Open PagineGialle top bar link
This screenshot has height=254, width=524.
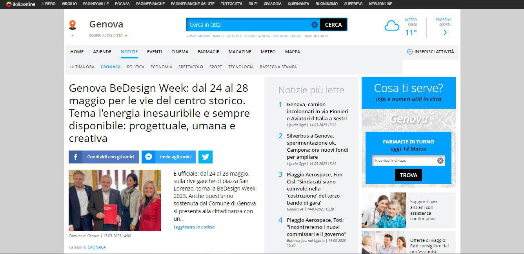pos(96,4)
